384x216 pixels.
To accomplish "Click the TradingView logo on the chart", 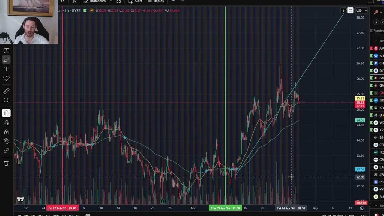I will coord(20,199).
